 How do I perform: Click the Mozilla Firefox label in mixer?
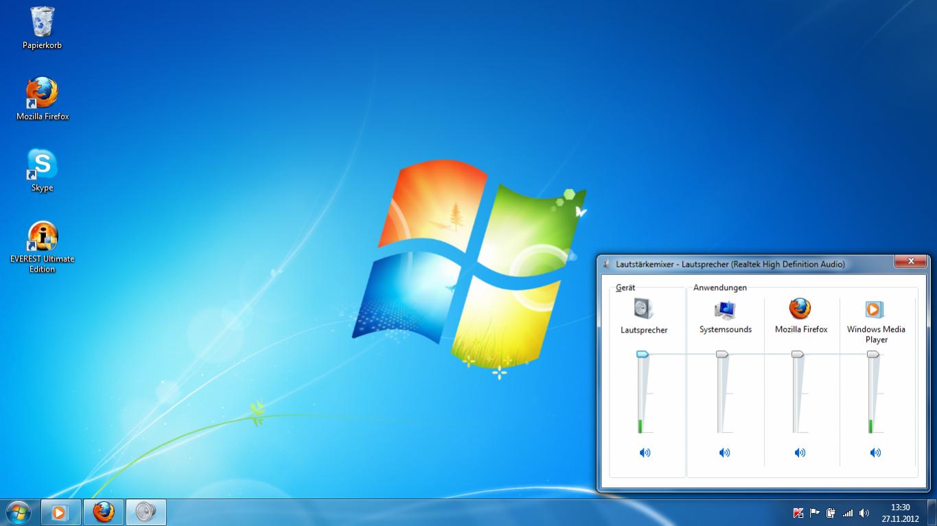click(x=801, y=330)
